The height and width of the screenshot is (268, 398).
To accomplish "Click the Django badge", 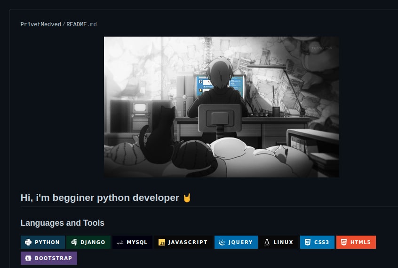I will click(88, 242).
